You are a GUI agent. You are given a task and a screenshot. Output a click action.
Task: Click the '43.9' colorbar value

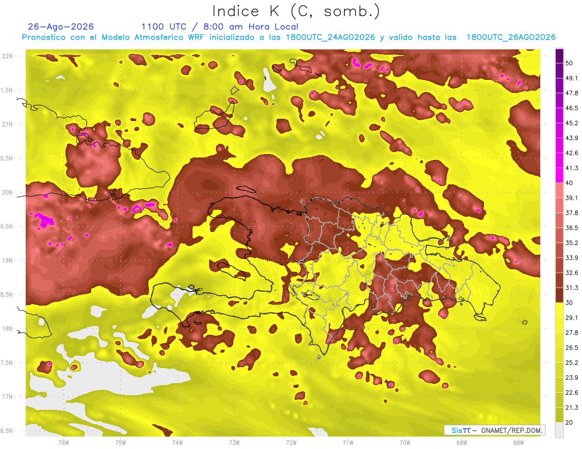pyautogui.click(x=572, y=138)
